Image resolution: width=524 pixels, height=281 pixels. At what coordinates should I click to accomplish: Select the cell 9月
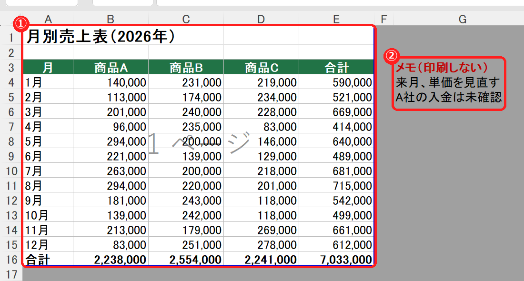pyautogui.click(x=48, y=200)
